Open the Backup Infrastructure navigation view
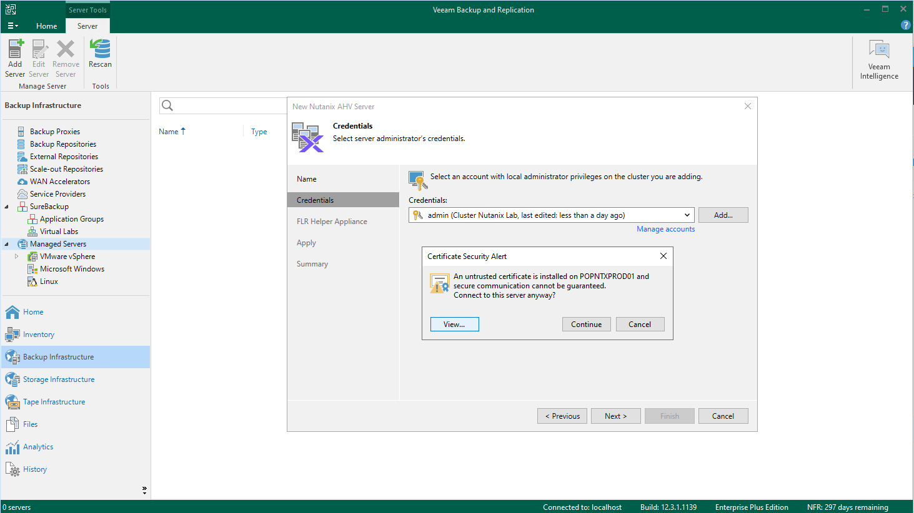Screen dimensions: 914x513 click(x=75, y=357)
